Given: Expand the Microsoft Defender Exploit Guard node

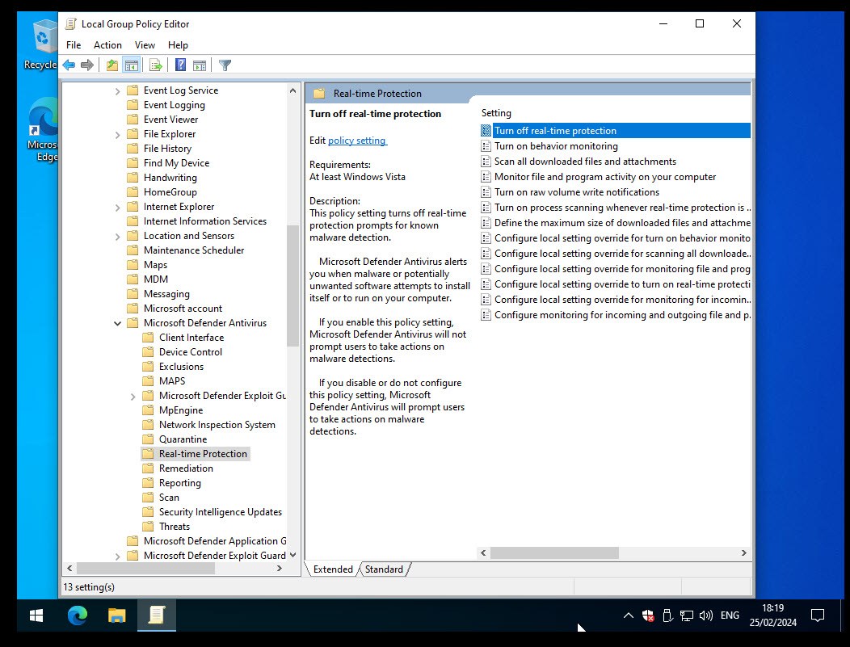Looking at the screenshot, I should pos(133,395).
